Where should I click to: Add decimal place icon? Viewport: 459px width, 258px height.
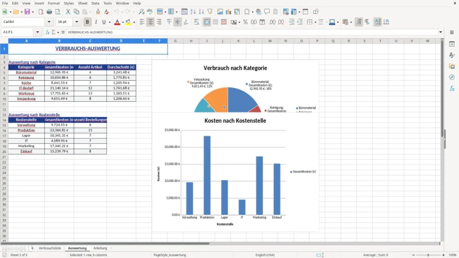point(272,22)
